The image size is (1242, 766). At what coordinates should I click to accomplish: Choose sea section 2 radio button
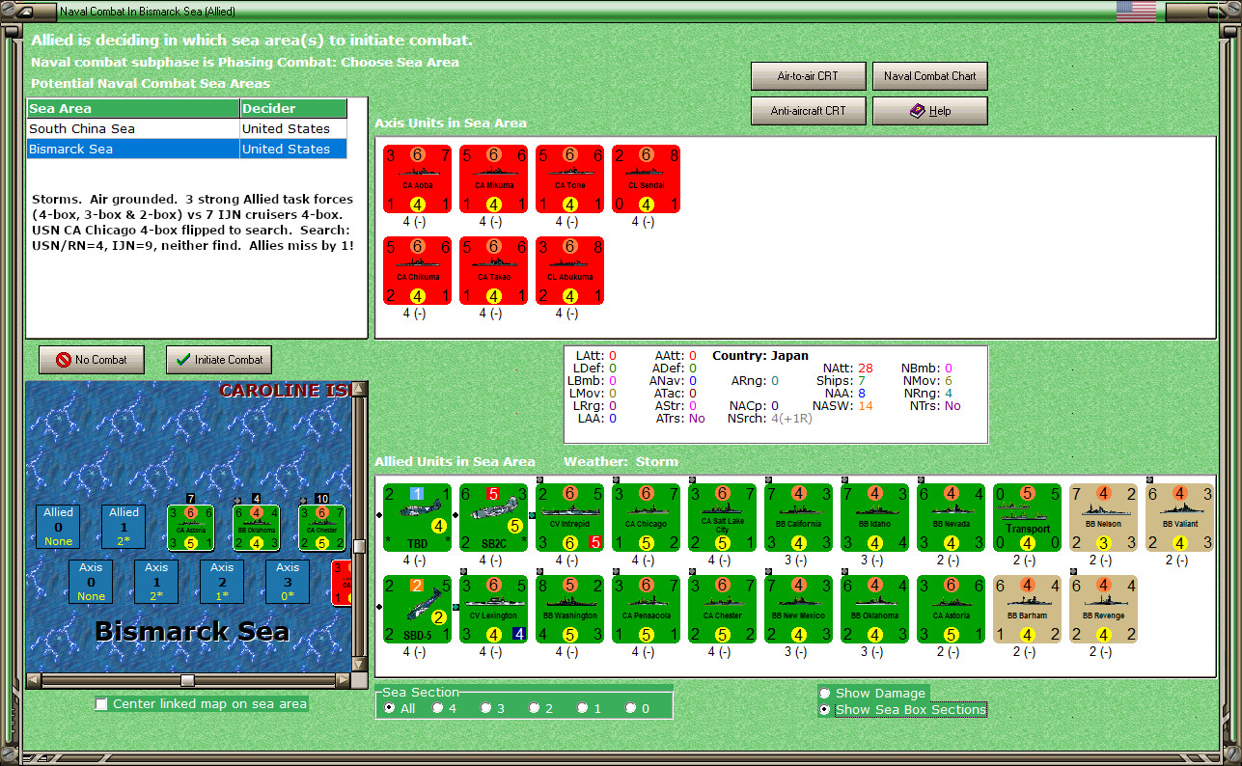(x=535, y=708)
